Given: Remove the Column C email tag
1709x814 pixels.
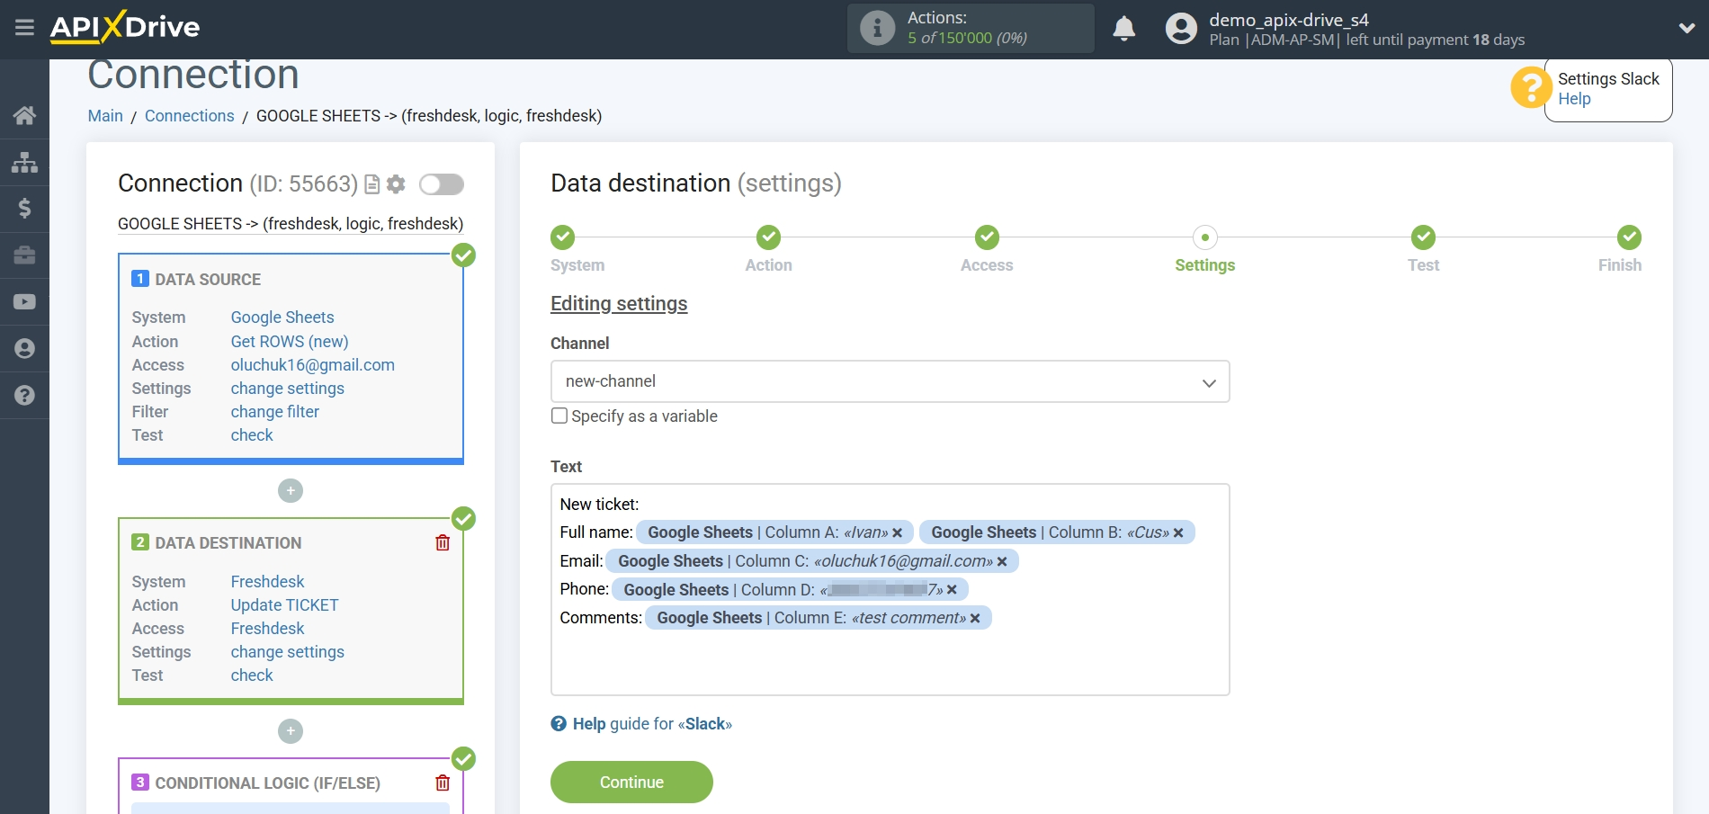Looking at the screenshot, I should (x=1002, y=561).
